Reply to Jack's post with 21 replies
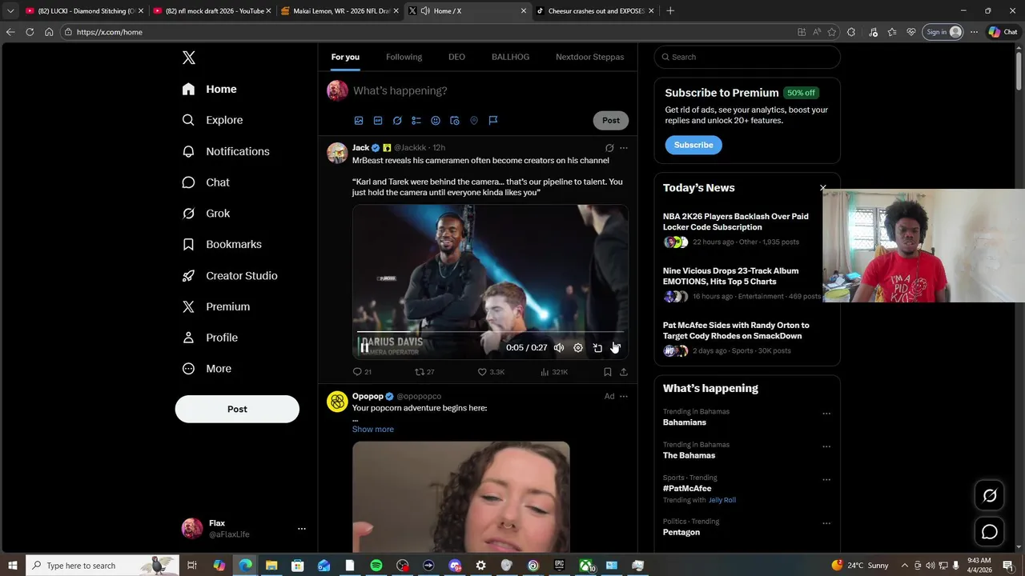Screen dimensions: 1025x576 [x=362, y=372]
